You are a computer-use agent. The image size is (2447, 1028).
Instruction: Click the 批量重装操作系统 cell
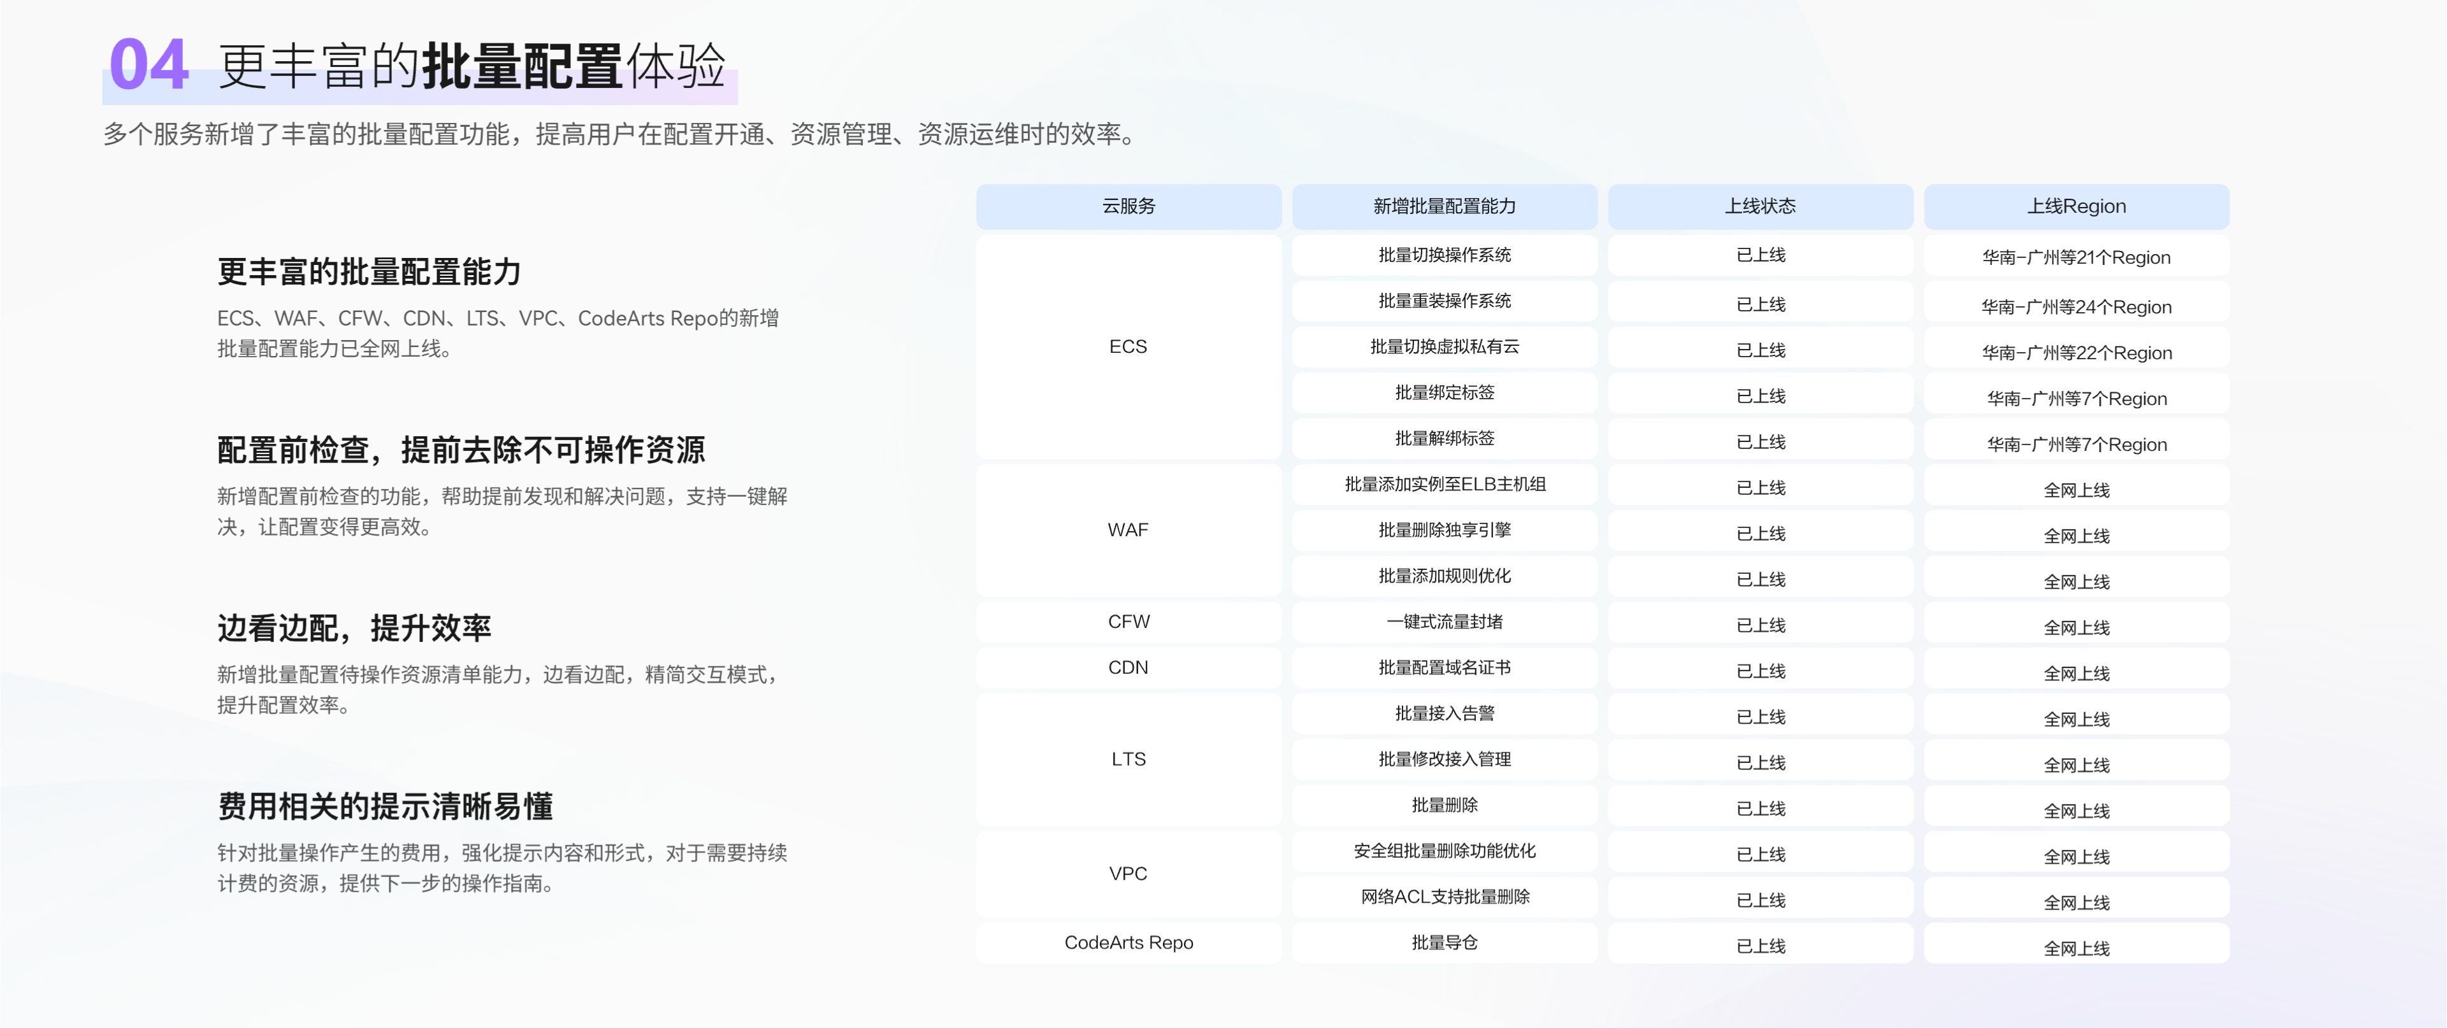point(1444,301)
